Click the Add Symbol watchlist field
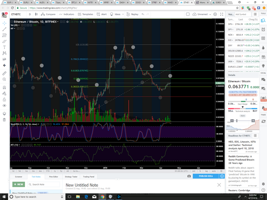The height and width of the screenshot is (200, 267). [x=243, y=14]
